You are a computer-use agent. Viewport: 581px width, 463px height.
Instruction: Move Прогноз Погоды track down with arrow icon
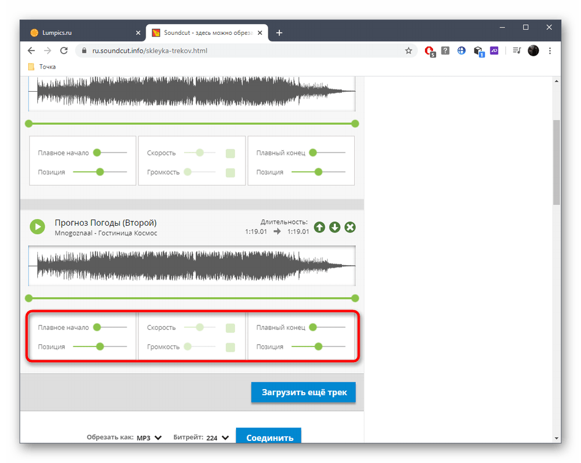pyautogui.click(x=335, y=227)
